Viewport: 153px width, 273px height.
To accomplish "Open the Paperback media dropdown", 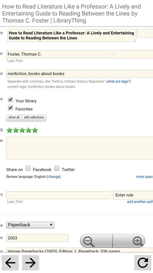I will click(30, 225).
